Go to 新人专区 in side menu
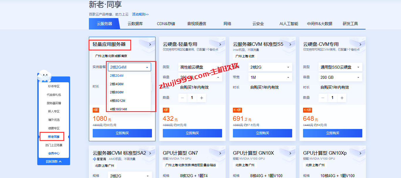The height and width of the screenshot is (178, 401). point(54,111)
